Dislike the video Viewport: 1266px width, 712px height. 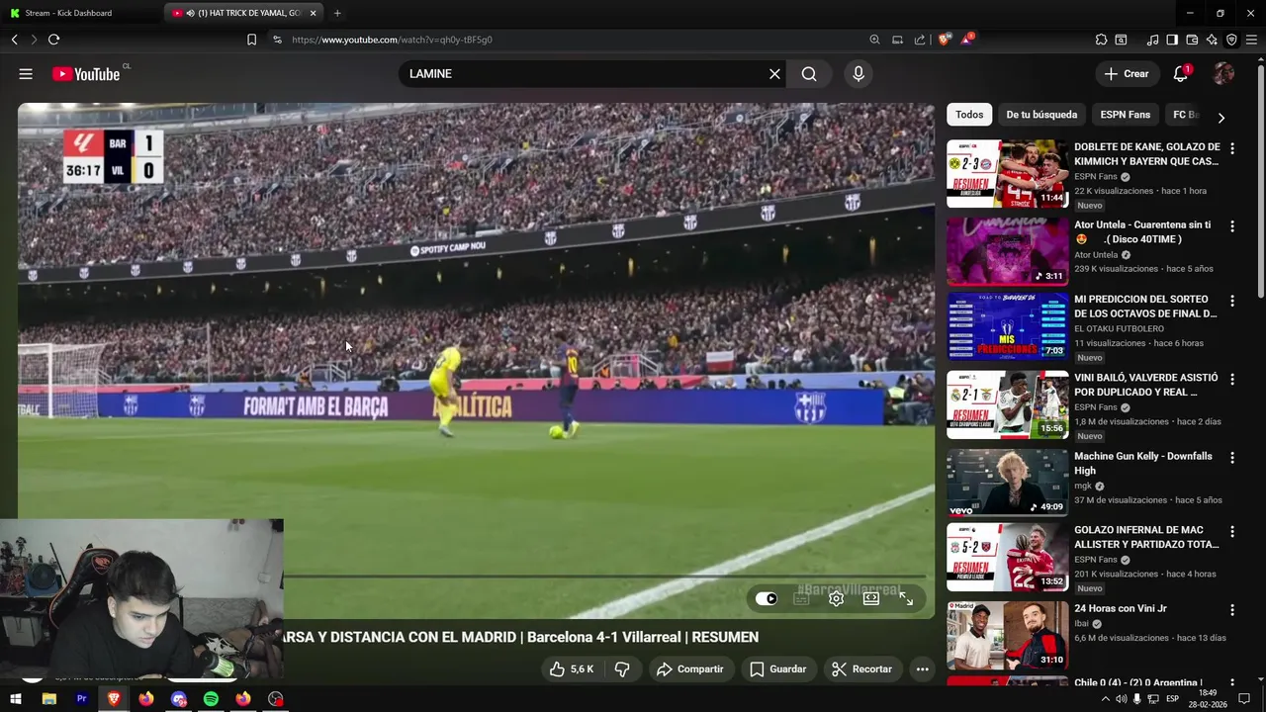click(622, 669)
